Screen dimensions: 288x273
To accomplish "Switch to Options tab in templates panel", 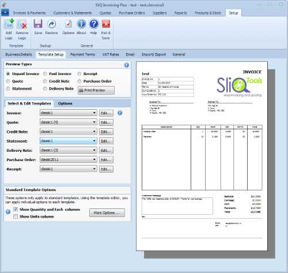I will tap(65, 103).
